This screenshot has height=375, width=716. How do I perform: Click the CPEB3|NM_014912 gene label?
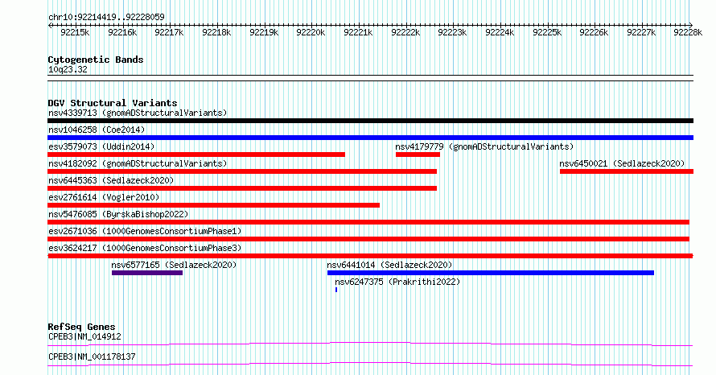click(84, 336)
